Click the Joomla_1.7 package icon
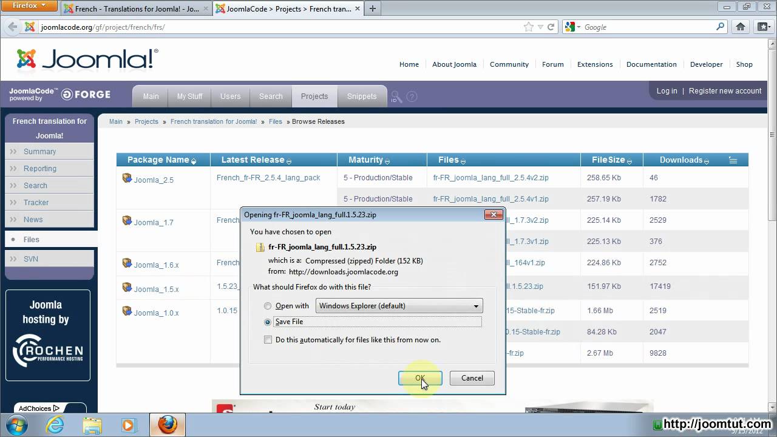Image resolution: width=777 pixels, height=437 pixels. click(x=127, y=220)
